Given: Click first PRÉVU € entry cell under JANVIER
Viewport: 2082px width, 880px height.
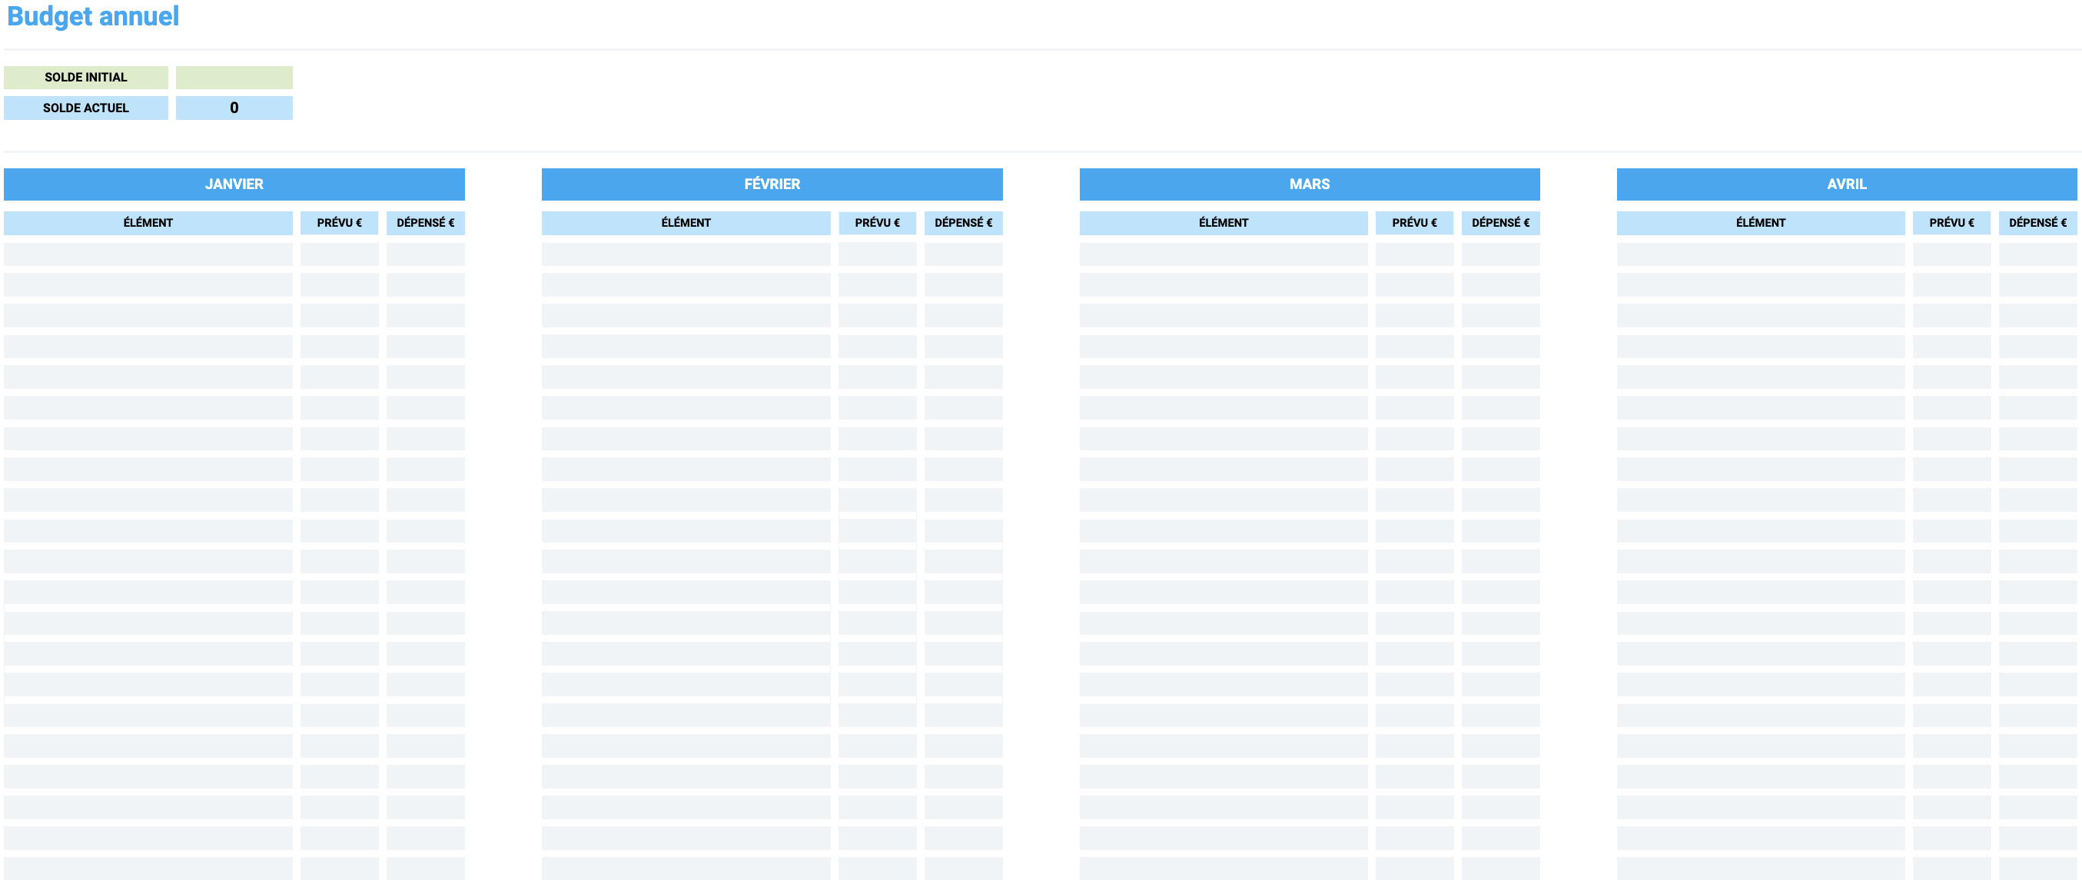Looking at the screenshot, I should point(340,254).
